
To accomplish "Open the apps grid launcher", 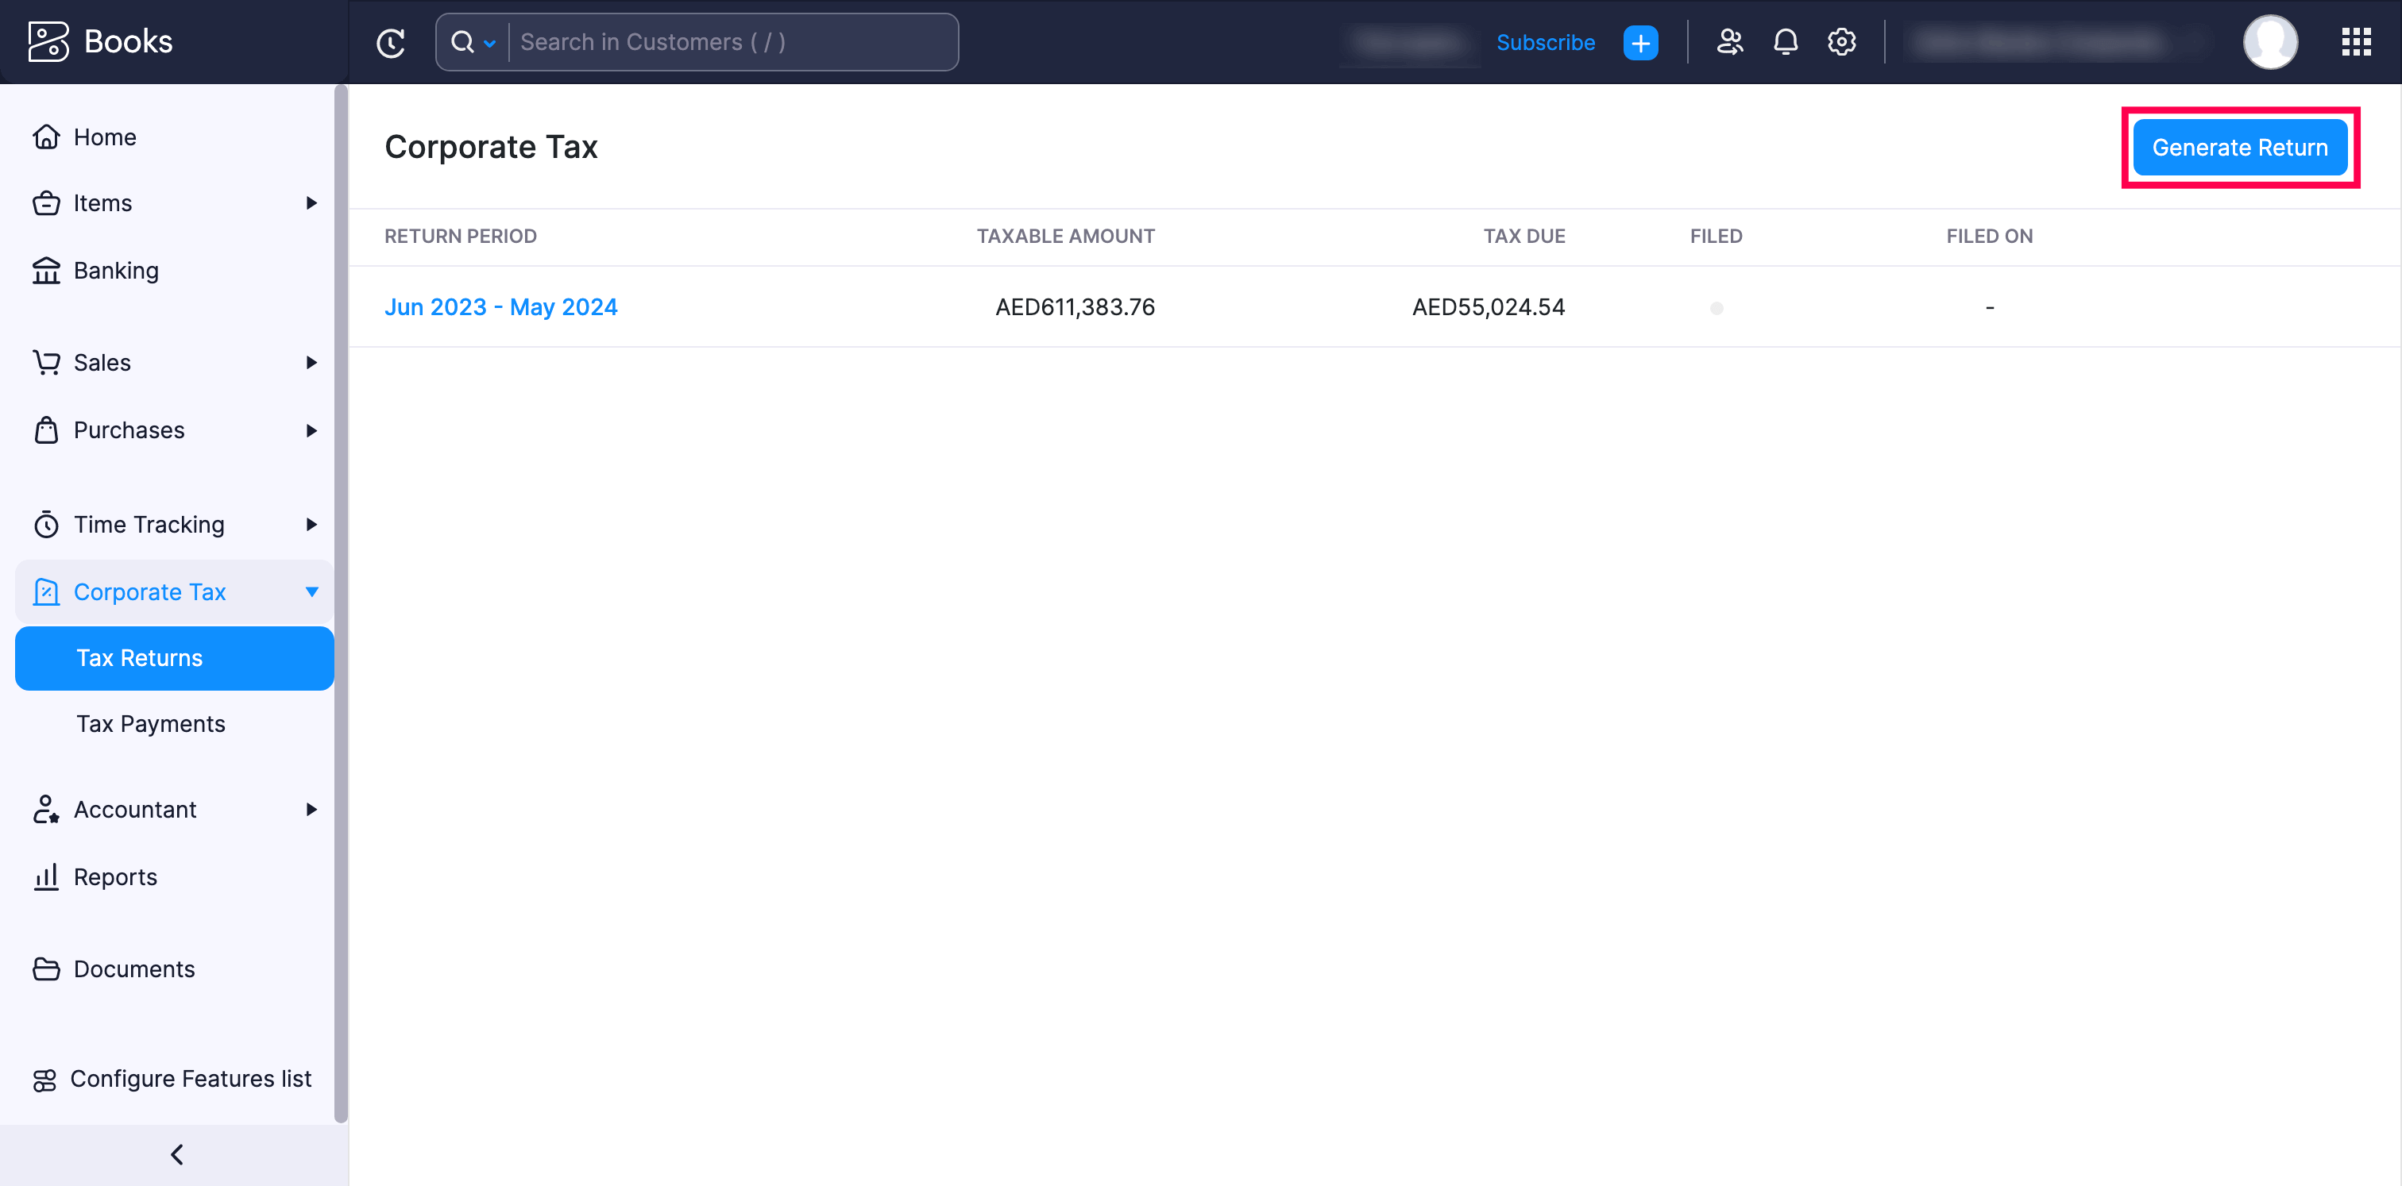I will click(x=2355, y=42).
